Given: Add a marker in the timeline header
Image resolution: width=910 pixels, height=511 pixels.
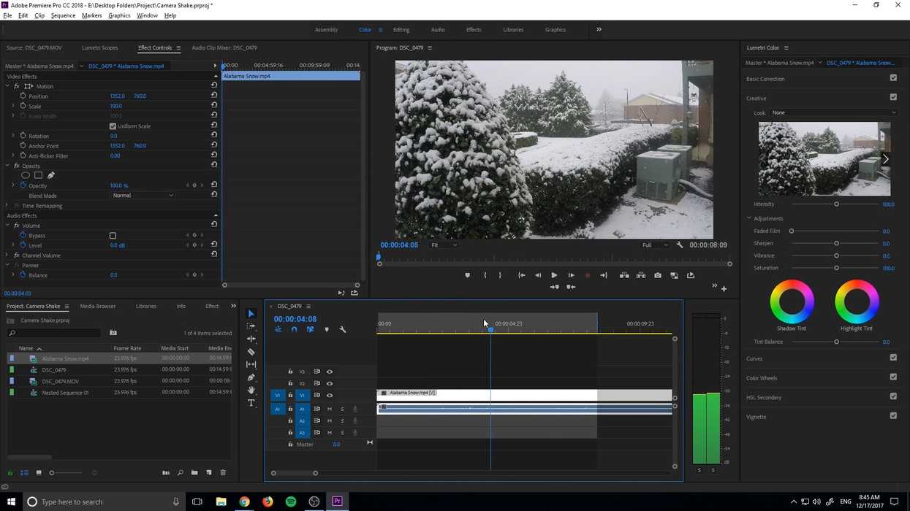Looking at the screenshot, I should [x=327, y=330].
